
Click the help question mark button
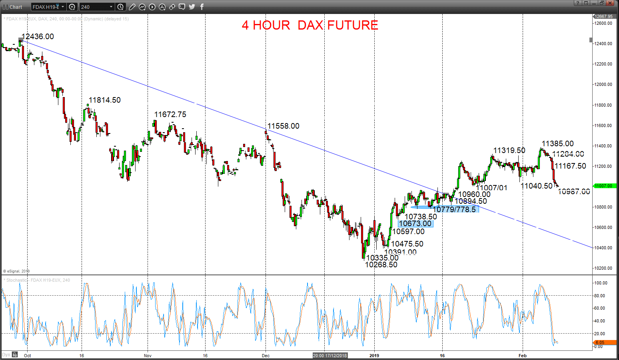pos(577,3)
